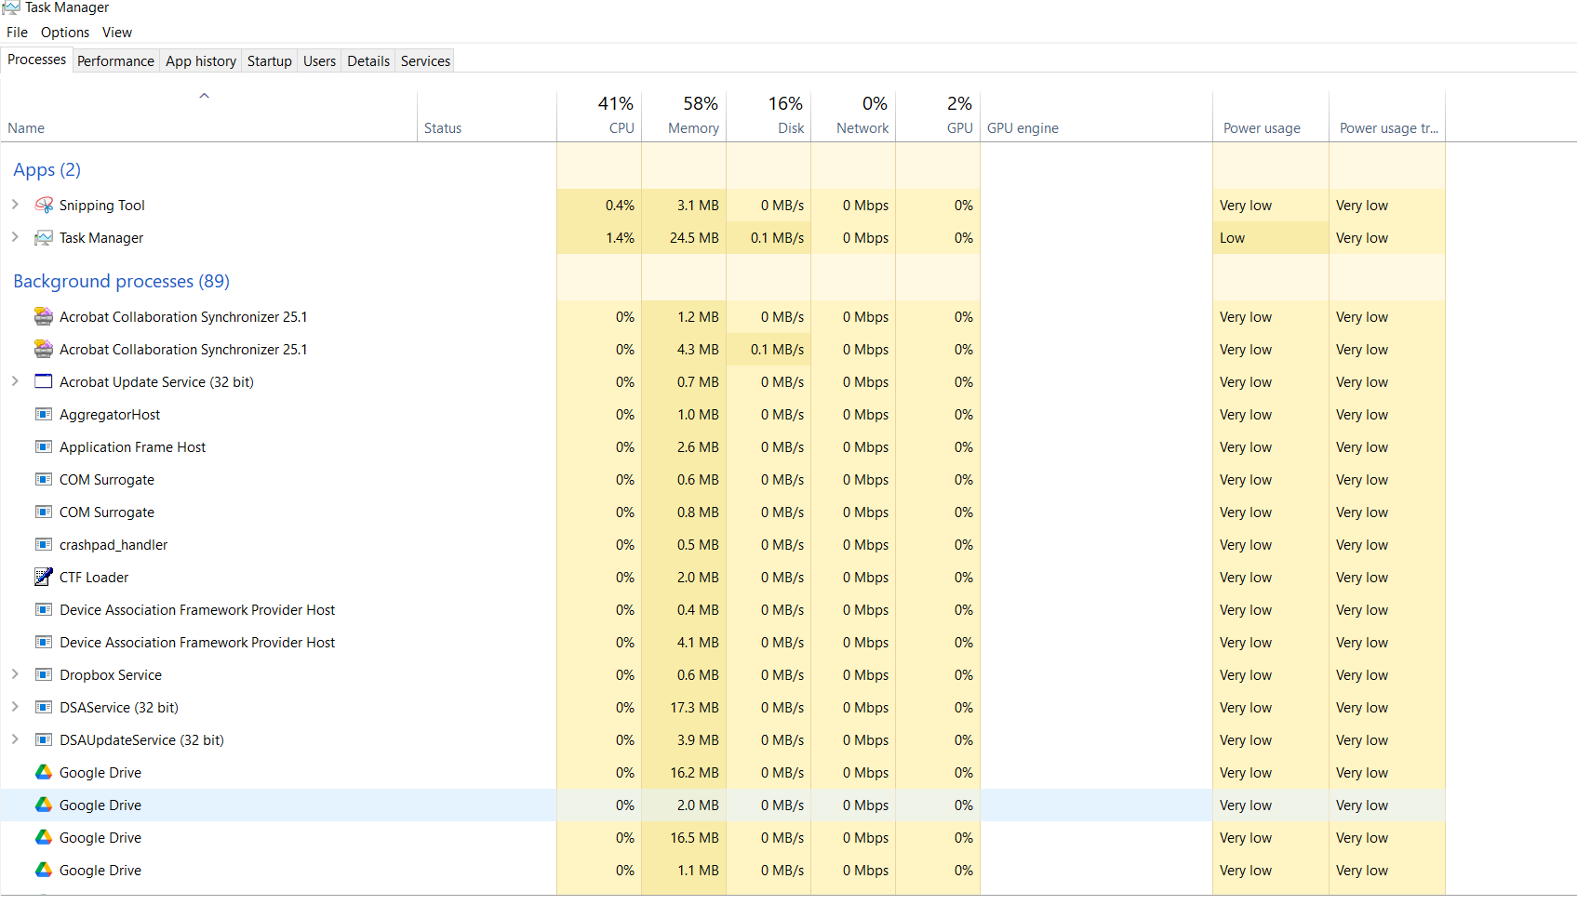Click the Application Frame Host icon

pyautogui.click(x=44, y=446)
